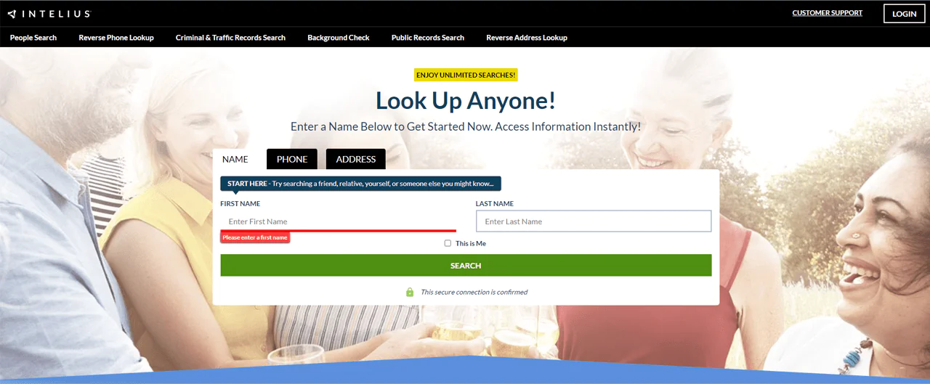
Task: Switch to the ADDRESS search tab
Action: (355, 159)
